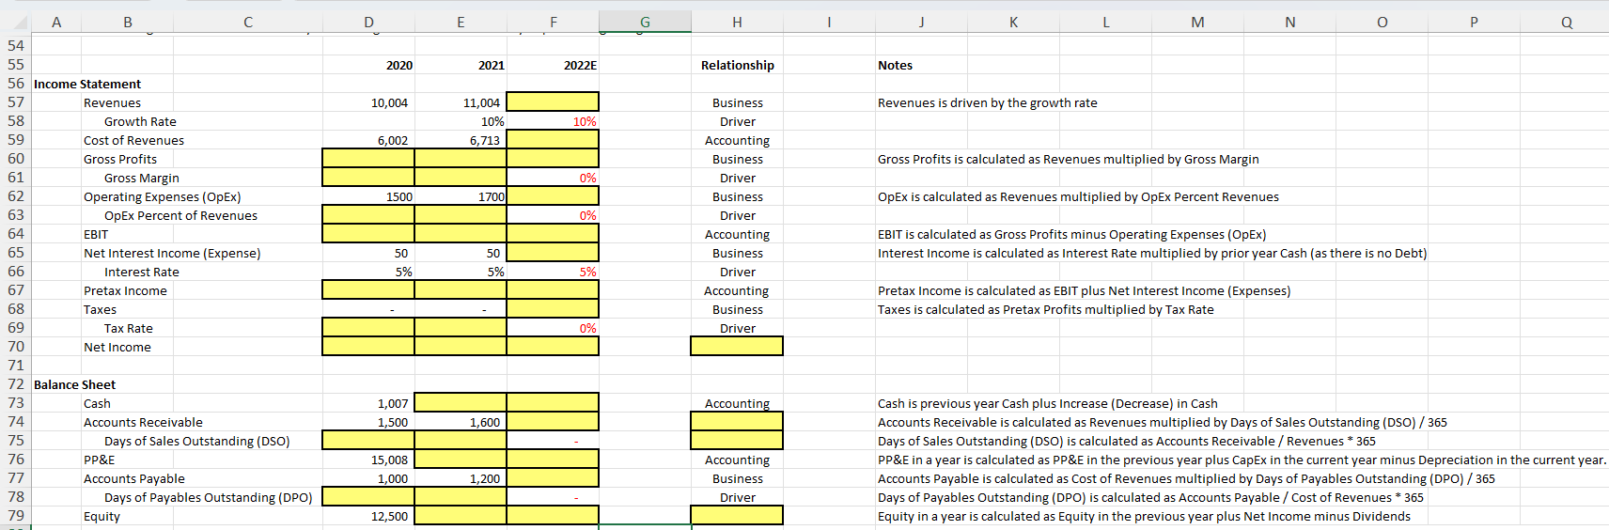Select the 'Growth Rate' label
The image size is (1609, 530).
[x=140, y=121]
